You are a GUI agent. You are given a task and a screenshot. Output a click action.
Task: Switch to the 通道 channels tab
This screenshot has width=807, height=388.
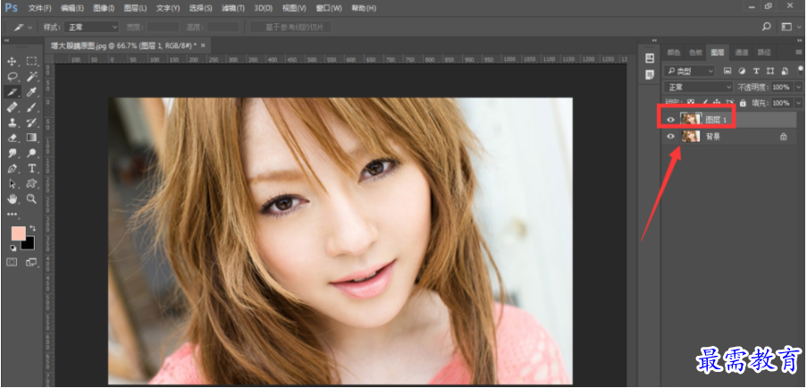click(x=742, y=52)
